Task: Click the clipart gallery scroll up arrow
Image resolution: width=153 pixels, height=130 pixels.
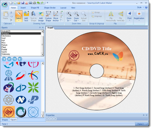Action: click(x=42, y=63)
